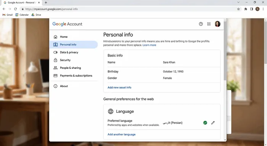267x146 pixels.
Task: Click the page's vertical scrollbar thumb
Action: coord(225,50)
